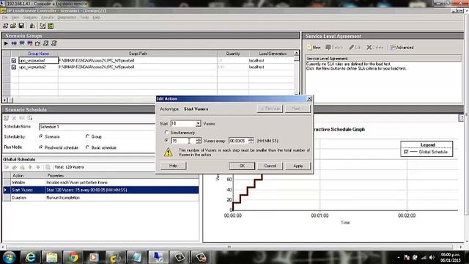The image size is (469, 264).
Task: Select Basic schedule run mode
Action: tap(88, 147)
